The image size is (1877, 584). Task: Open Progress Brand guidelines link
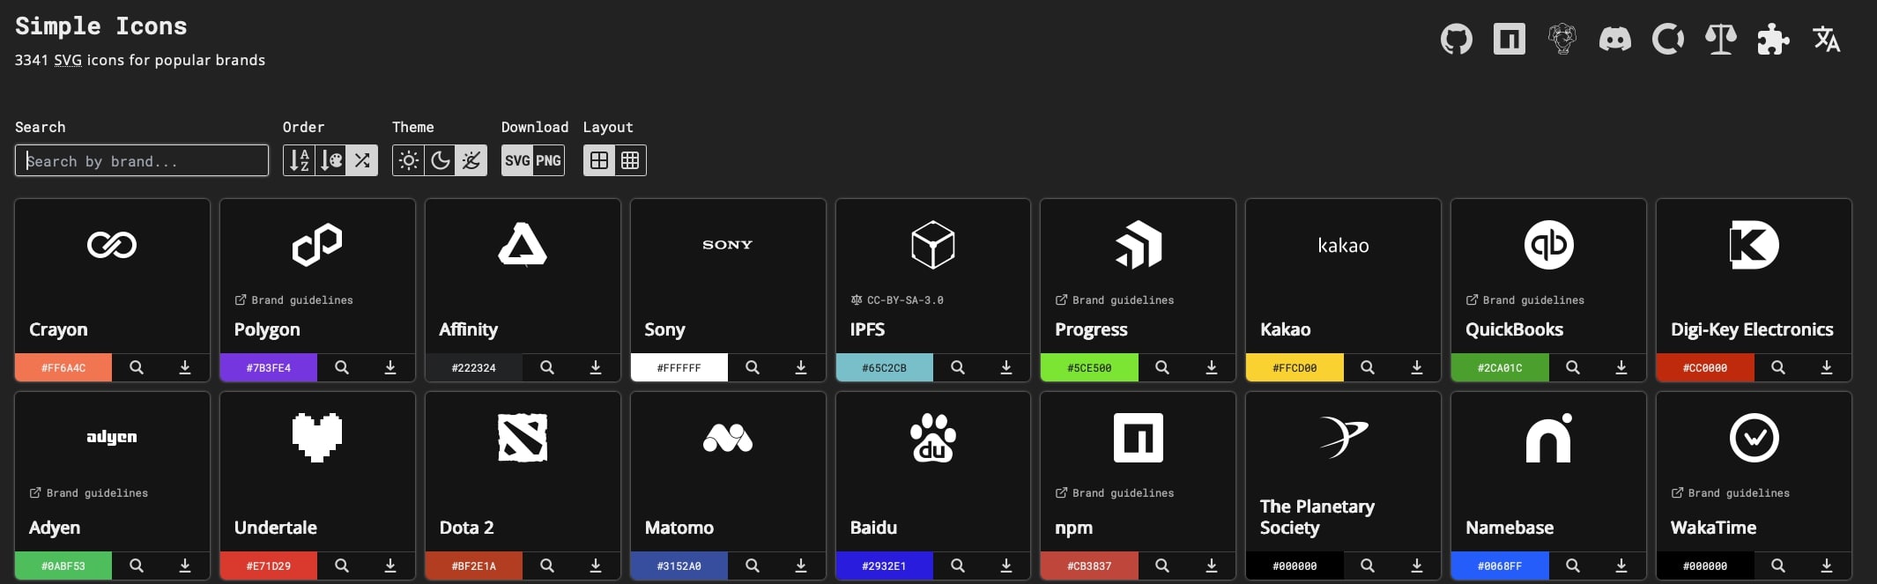[1115, 300]
